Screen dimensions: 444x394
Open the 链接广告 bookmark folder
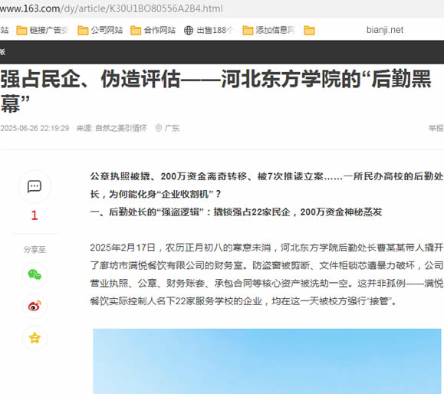point(42,30)
